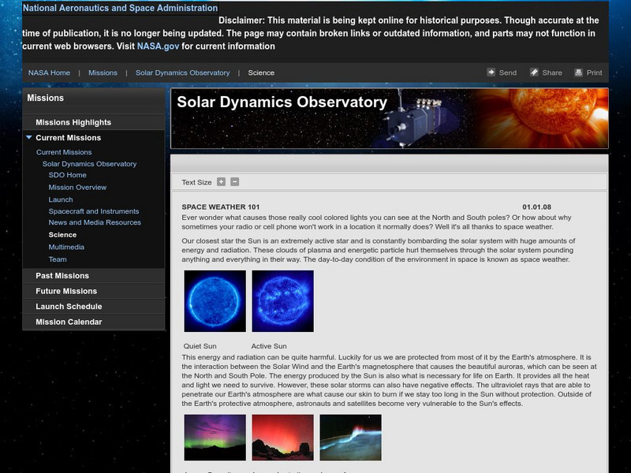Image resolution: width=631 pixels, height=473 pixels.
Task: Open the green-purple aurora thumbnail
Action: (215, 438)
